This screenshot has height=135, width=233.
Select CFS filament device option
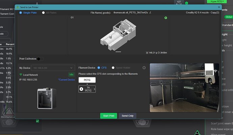tap(99, 67)
